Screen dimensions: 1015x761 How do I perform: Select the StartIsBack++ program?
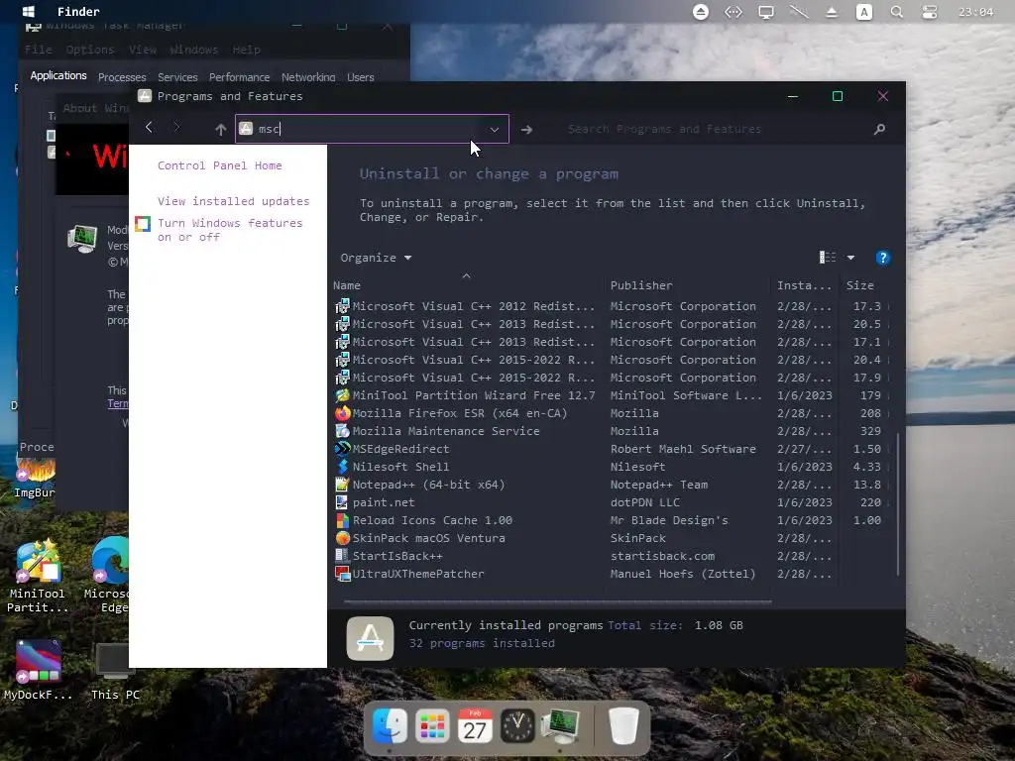tap(611, 556)
